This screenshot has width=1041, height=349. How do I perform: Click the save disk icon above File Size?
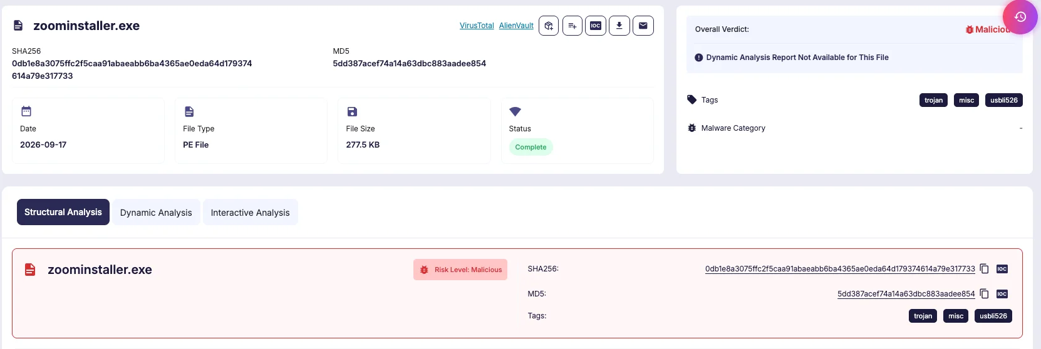tap(352, 111)
